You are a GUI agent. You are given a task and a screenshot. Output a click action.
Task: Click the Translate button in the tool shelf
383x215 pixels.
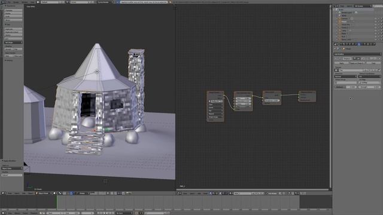coord(13,11)
